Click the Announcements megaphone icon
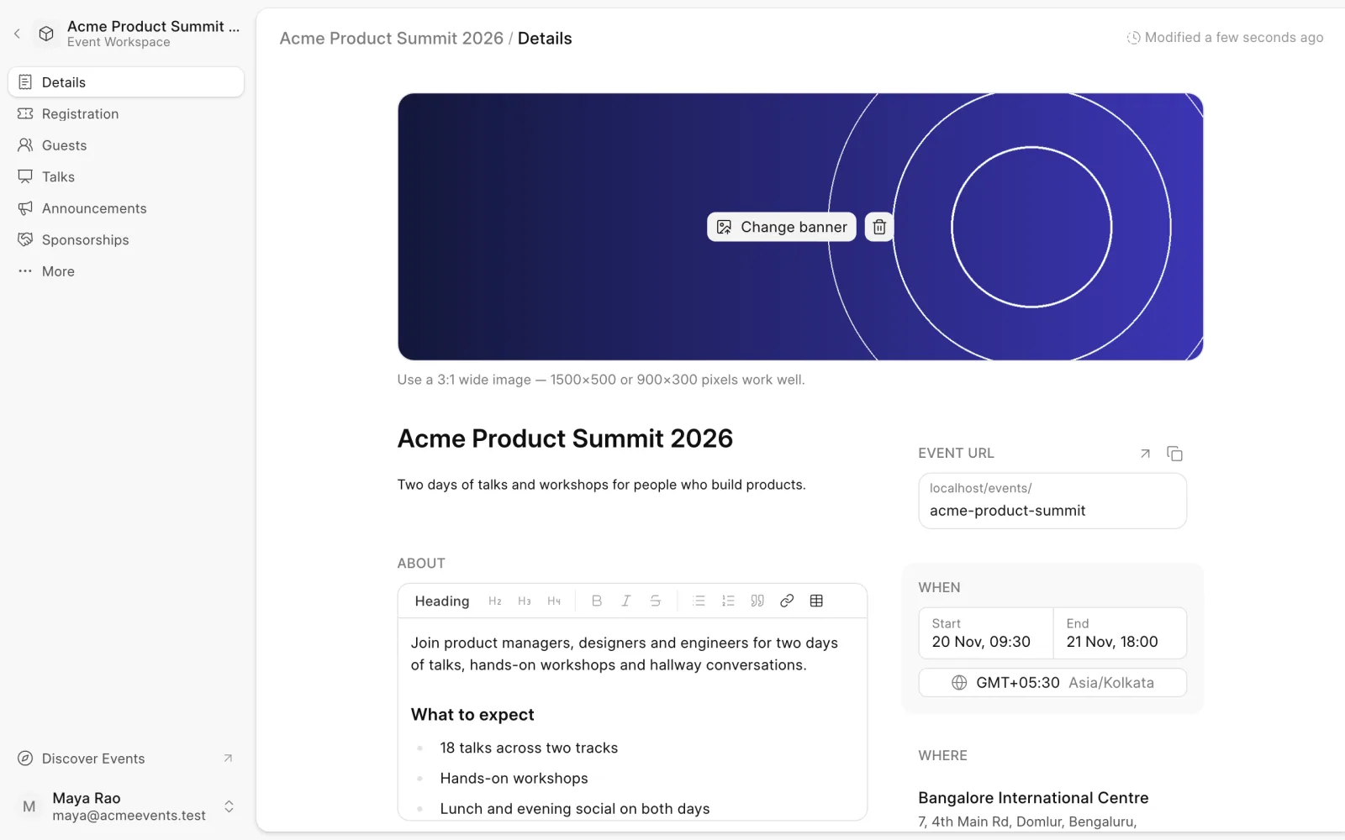Viewport: 1345px width, 840px height. [x=25, y=208]
